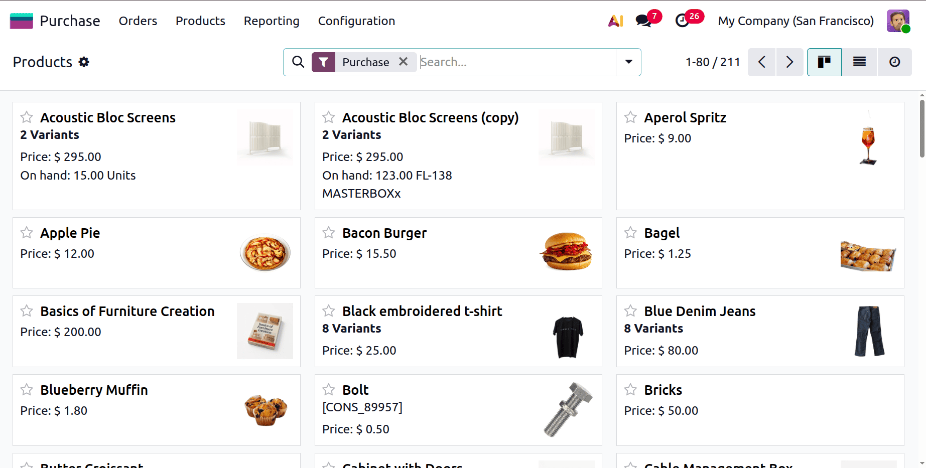Star the Bacon Burger product
This screenshot has width=926, height=468.
click(329, 233)
